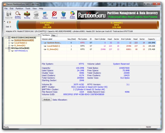The image size is (165, 133).
Task: Click the Analyze button
Action: point(47,99)
